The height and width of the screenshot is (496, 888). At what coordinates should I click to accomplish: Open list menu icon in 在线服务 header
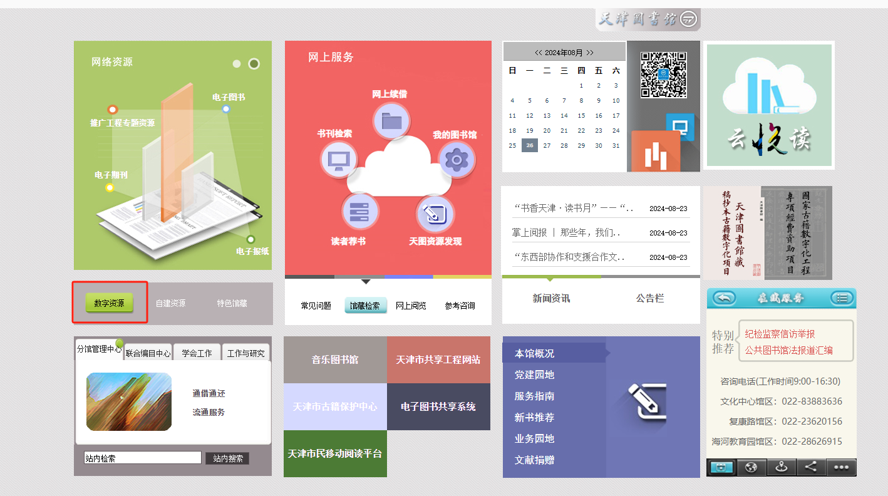click(x=843, y=298)
